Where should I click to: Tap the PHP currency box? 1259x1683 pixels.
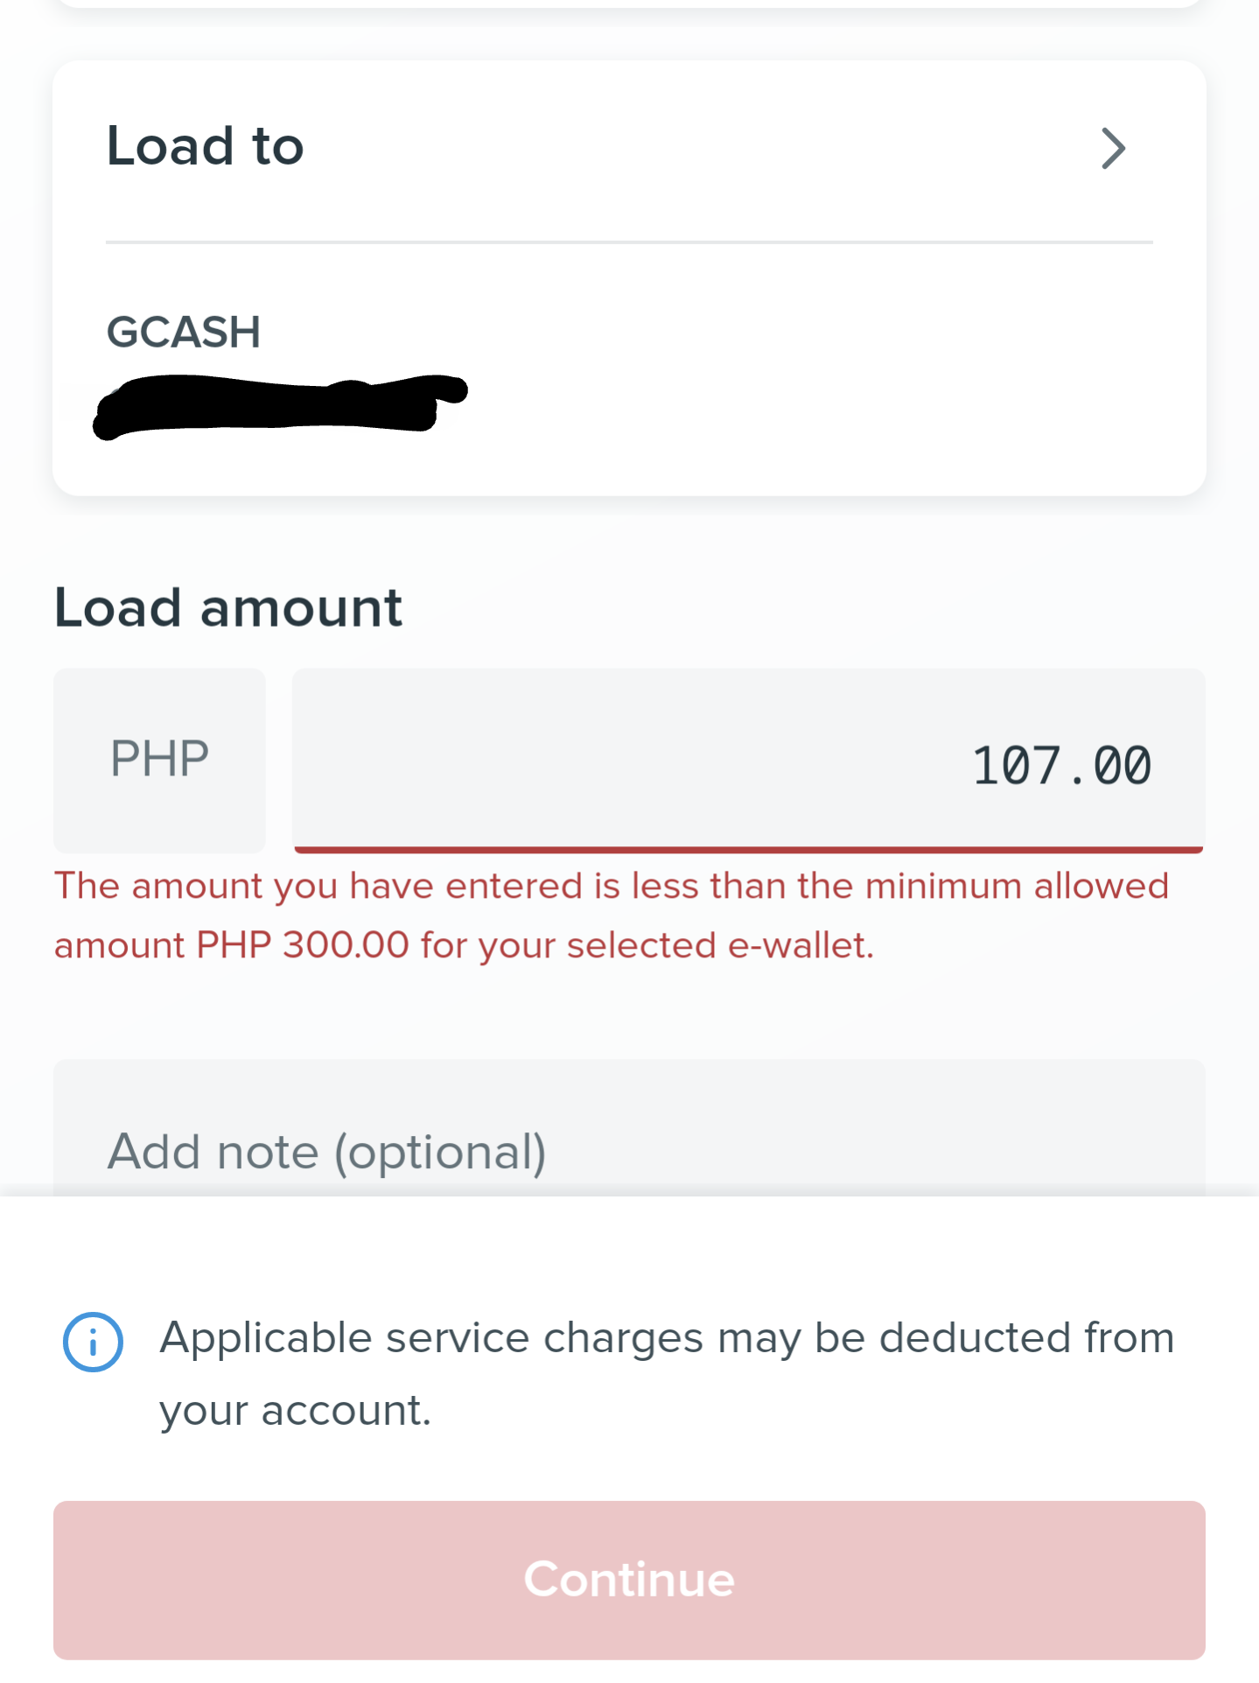click(159, 760)
